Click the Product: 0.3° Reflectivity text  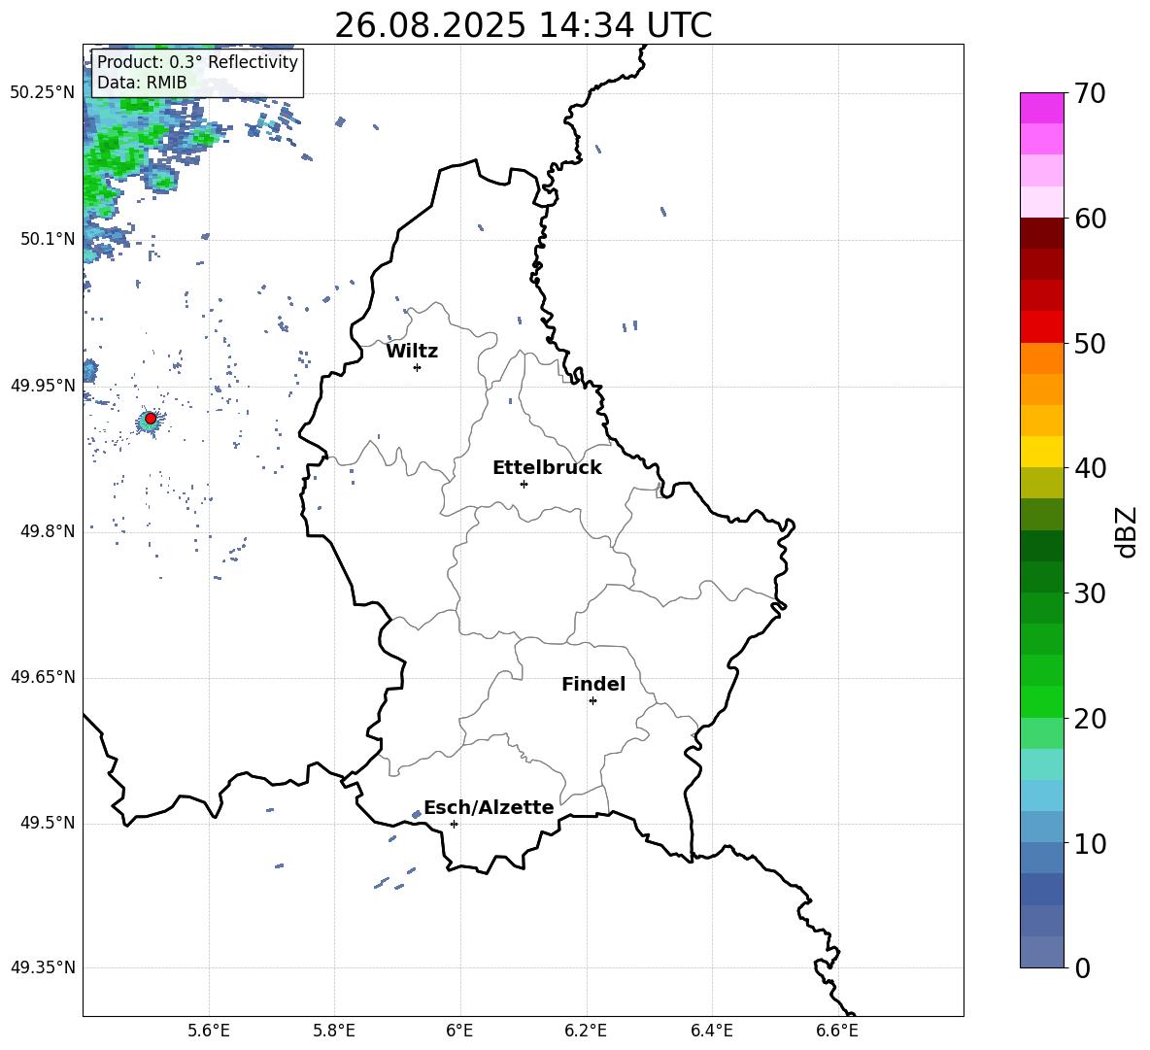(x=197, y=62)
